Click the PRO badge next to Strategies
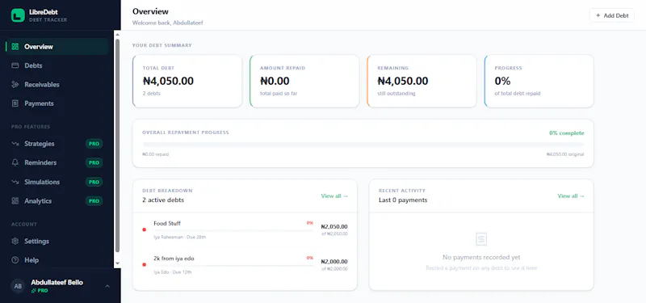Image resolution: width=646 pixels, height=303 pixels. click(x=94, y=144)
